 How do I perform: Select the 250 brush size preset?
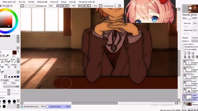pyautogui.click(x=4, y=102)
